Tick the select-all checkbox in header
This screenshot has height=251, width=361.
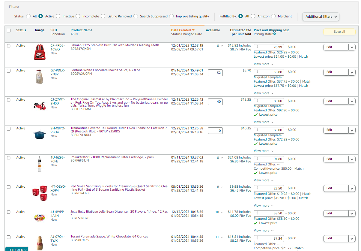click(9, 30)
